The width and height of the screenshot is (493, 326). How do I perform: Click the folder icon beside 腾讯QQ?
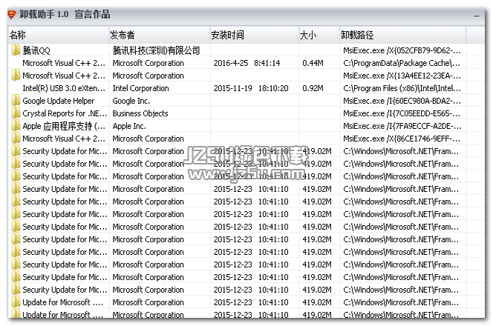[x=16, y=50]
